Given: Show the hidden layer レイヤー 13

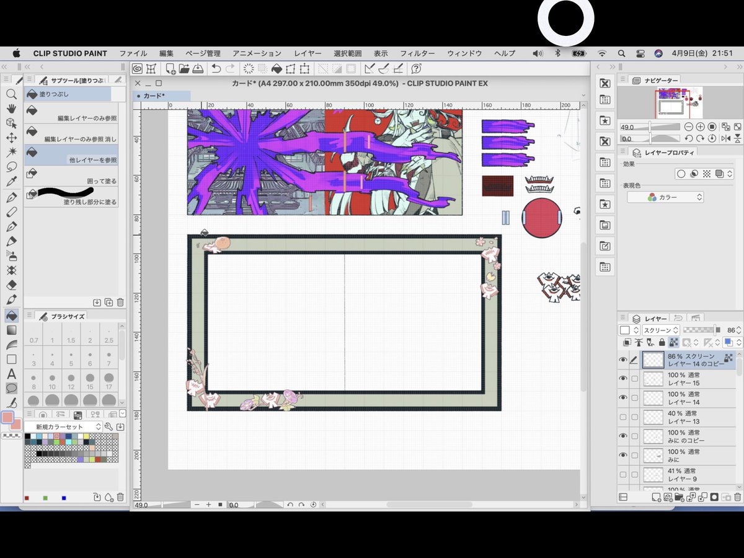Looking at the screenshot, I should click(x=623, y=417).
